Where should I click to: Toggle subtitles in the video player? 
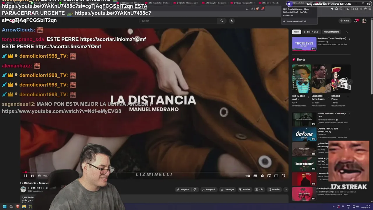255,176
